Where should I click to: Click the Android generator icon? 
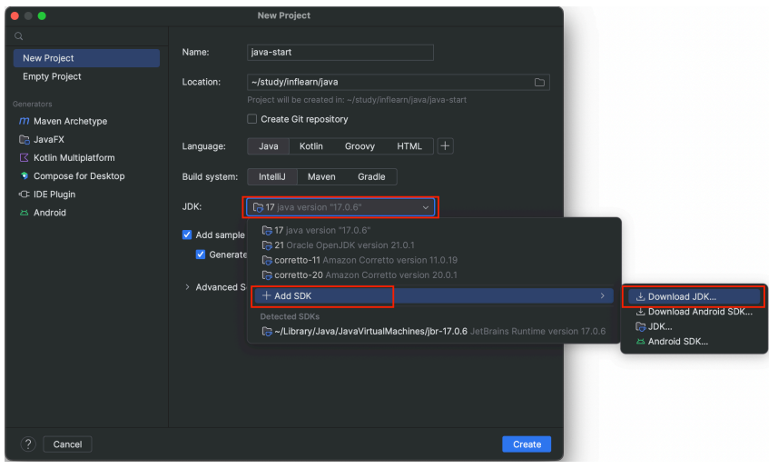point(24,213)
